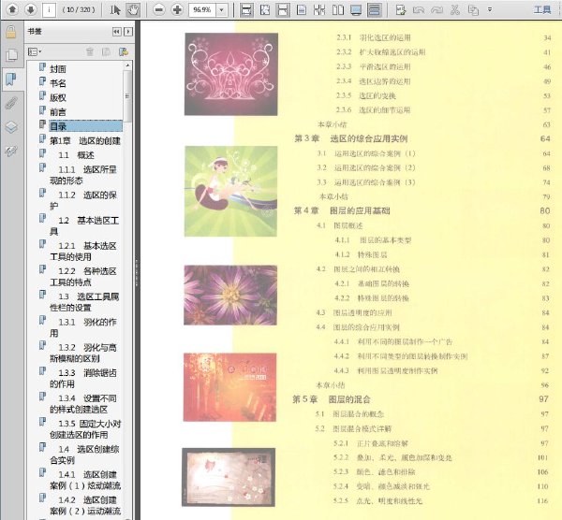Go to previous page with up arrow
The height and width of the screenshot is (520, 562).
pos(12,9)
